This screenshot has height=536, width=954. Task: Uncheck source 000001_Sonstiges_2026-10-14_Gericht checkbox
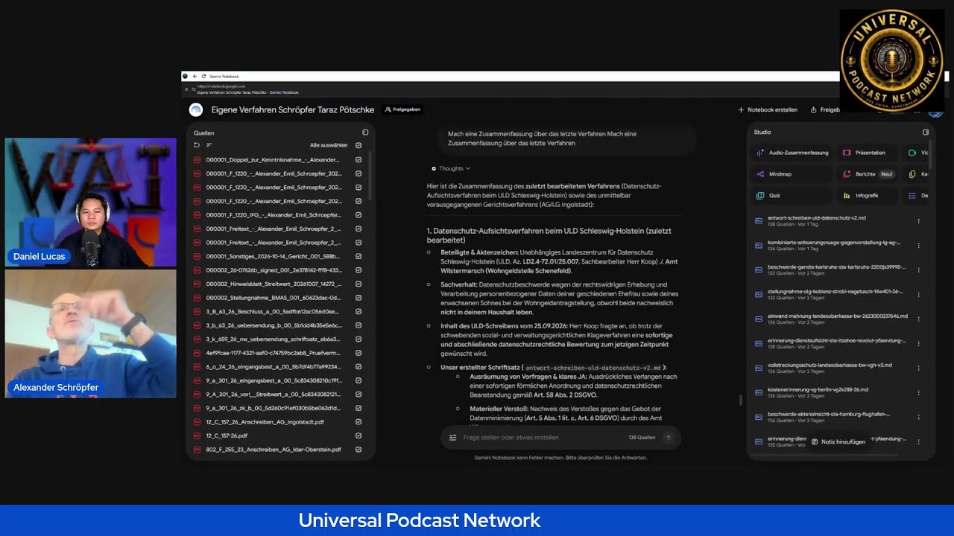click(358, 256)
